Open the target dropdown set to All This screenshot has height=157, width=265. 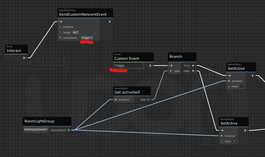[75, 32]
